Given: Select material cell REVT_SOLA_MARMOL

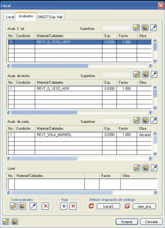Looking at the screenshot, I should 69,135.
